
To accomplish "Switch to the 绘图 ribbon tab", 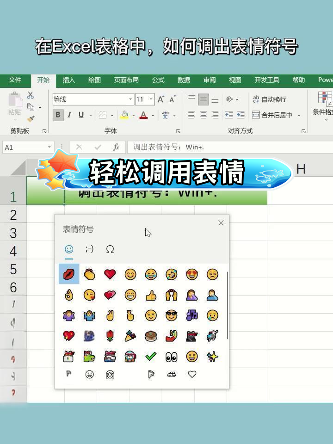I will 94,80.
